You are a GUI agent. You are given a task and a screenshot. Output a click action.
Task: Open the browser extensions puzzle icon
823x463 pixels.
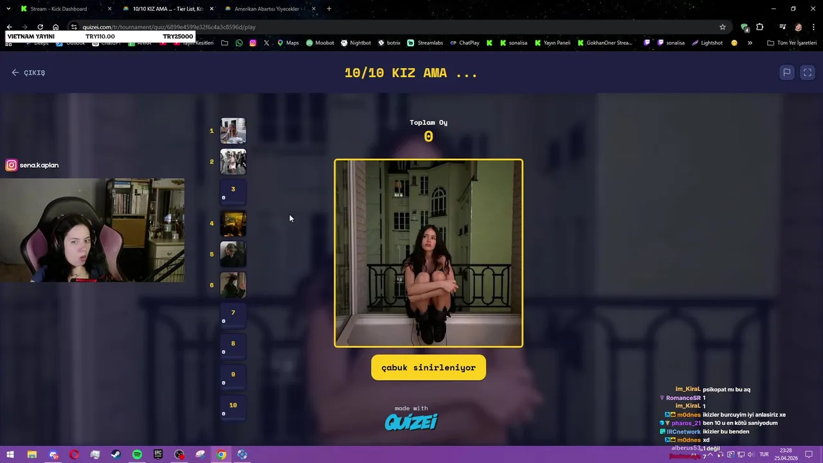coord(760,27)
